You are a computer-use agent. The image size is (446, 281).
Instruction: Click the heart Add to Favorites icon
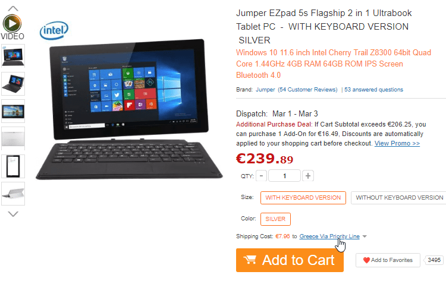366,260
